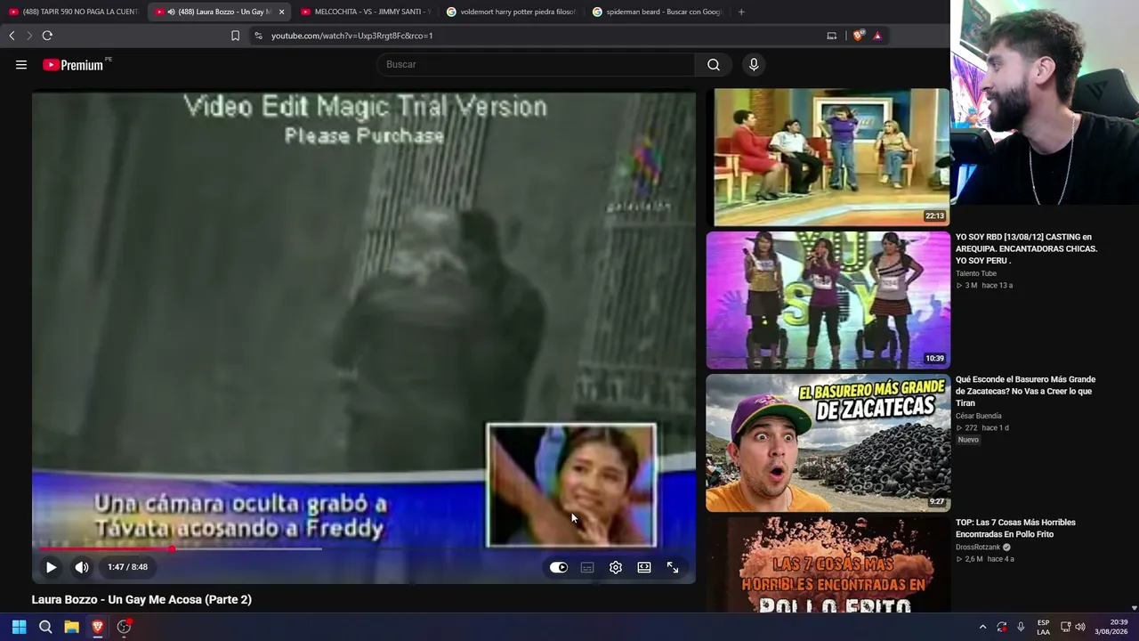This screenshot has height=641, width=1139.
Task: Open the YouTube guide hamburger menu
Action: (x=21, y=64)
